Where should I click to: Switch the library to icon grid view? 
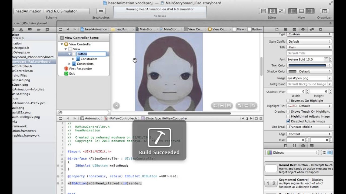tap(324, 153)
